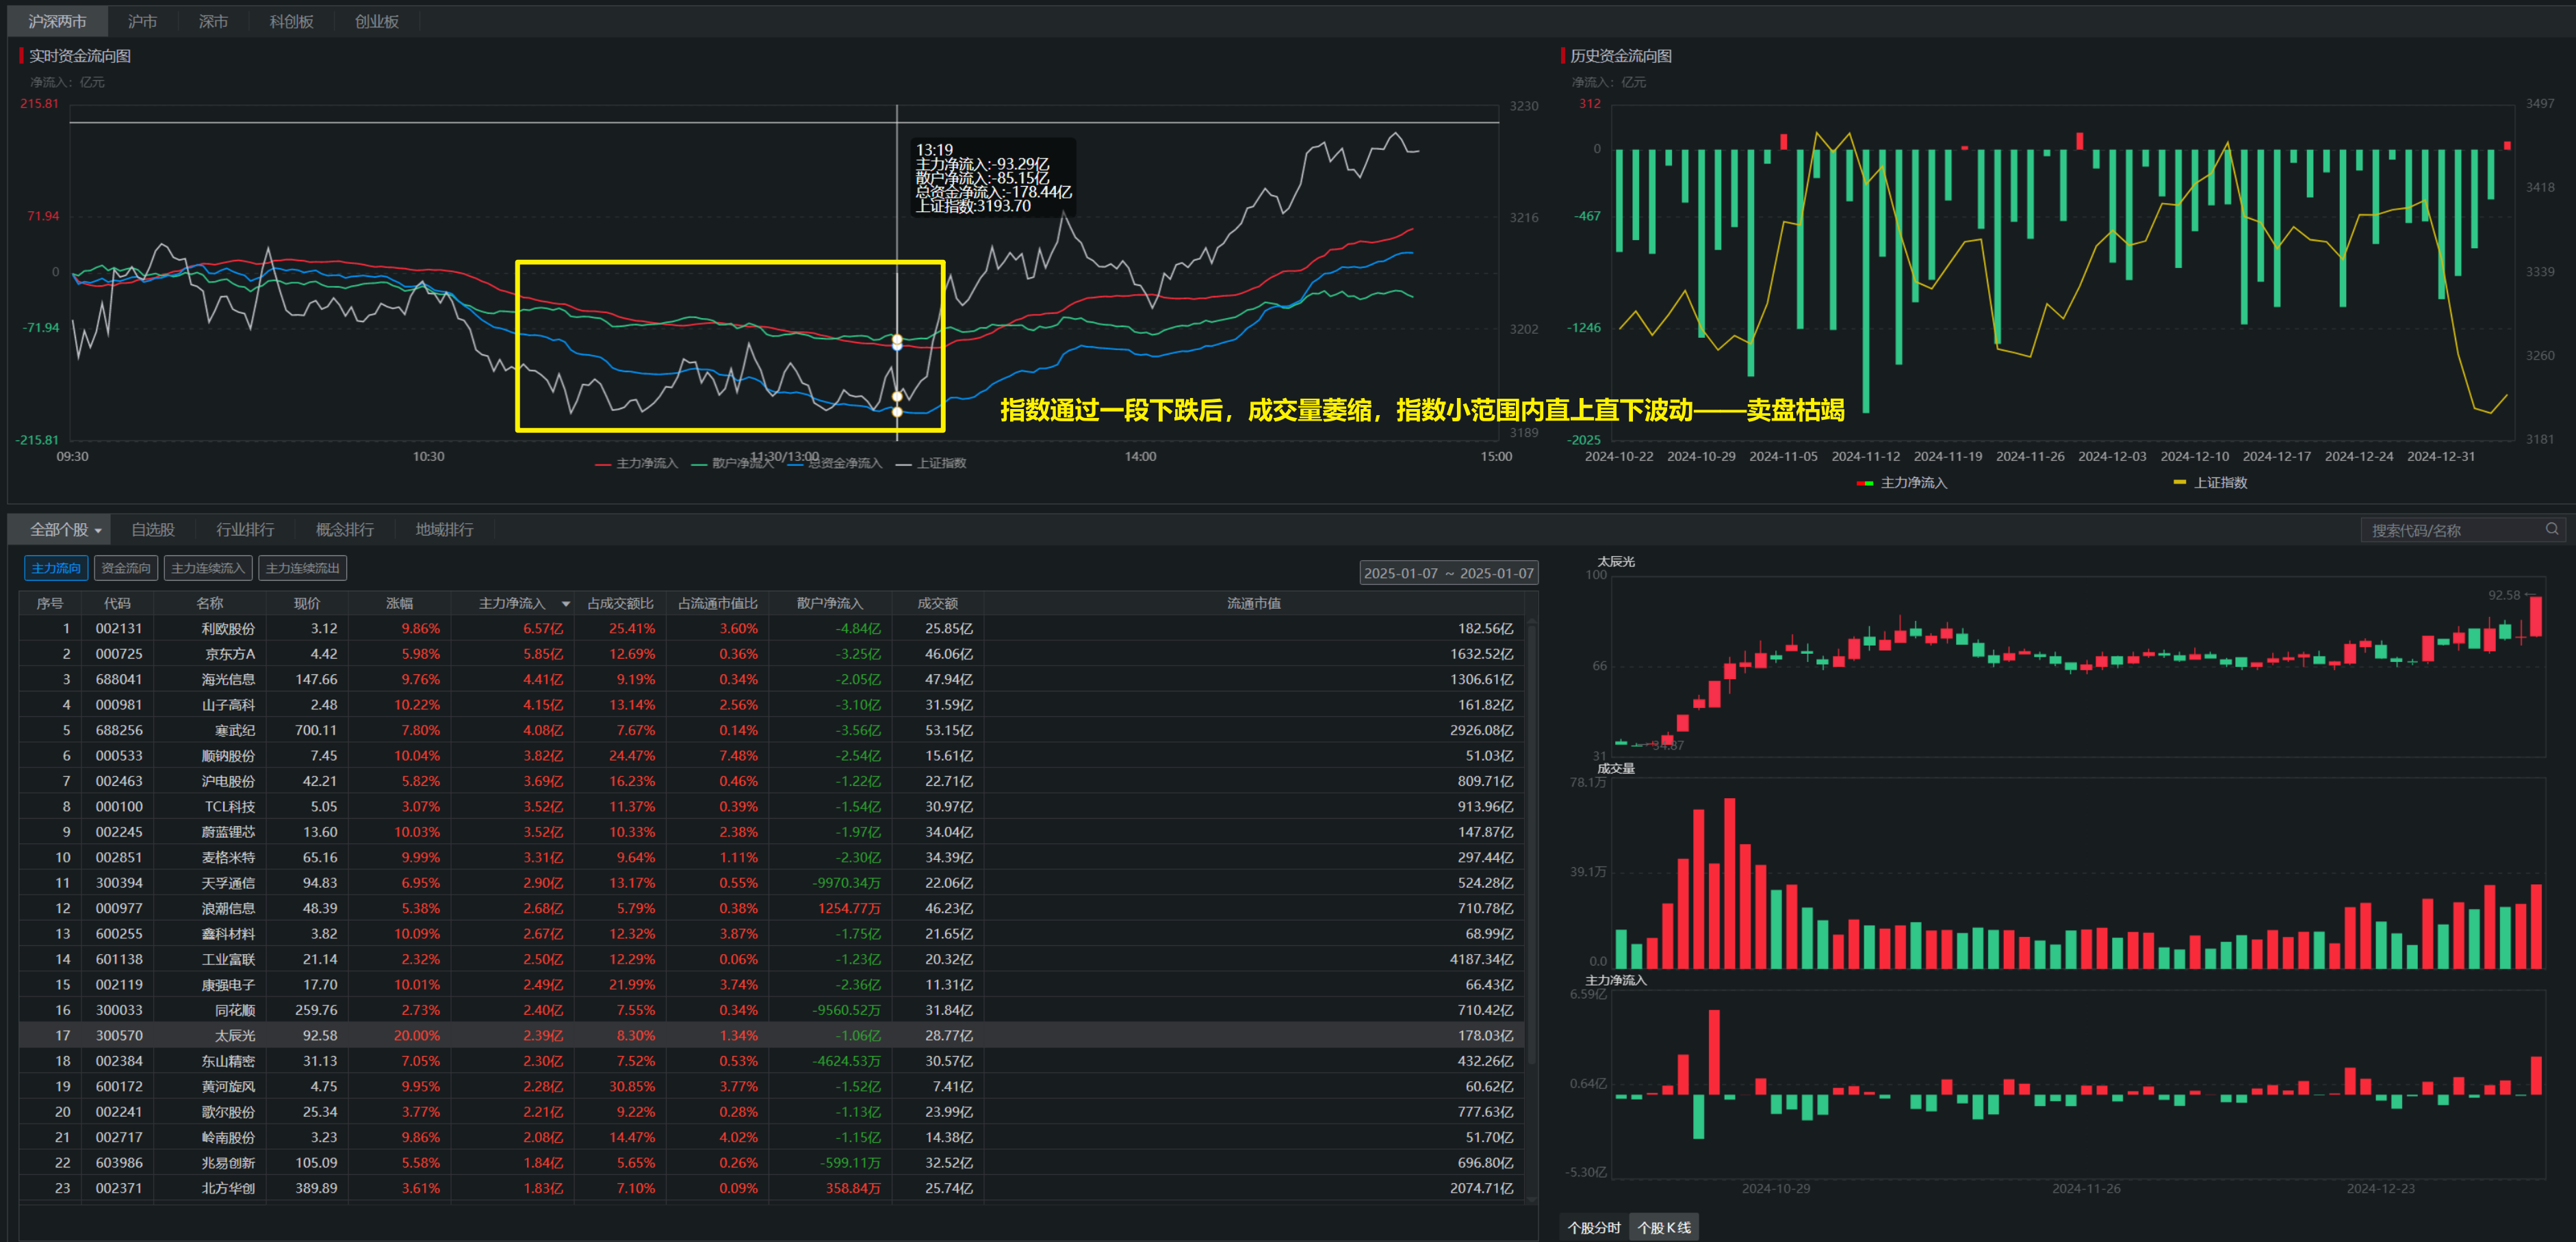Open the 行业排行 tab

click(245, 529)
